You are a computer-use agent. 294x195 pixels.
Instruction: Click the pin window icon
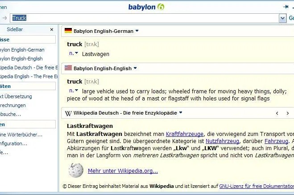(286, 7)
